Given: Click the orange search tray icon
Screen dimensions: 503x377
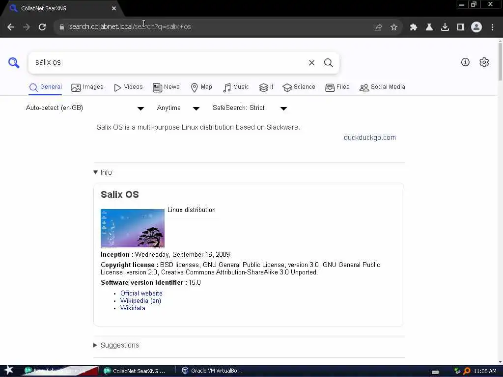Looking at the screenshot, I should pos(467,371).
